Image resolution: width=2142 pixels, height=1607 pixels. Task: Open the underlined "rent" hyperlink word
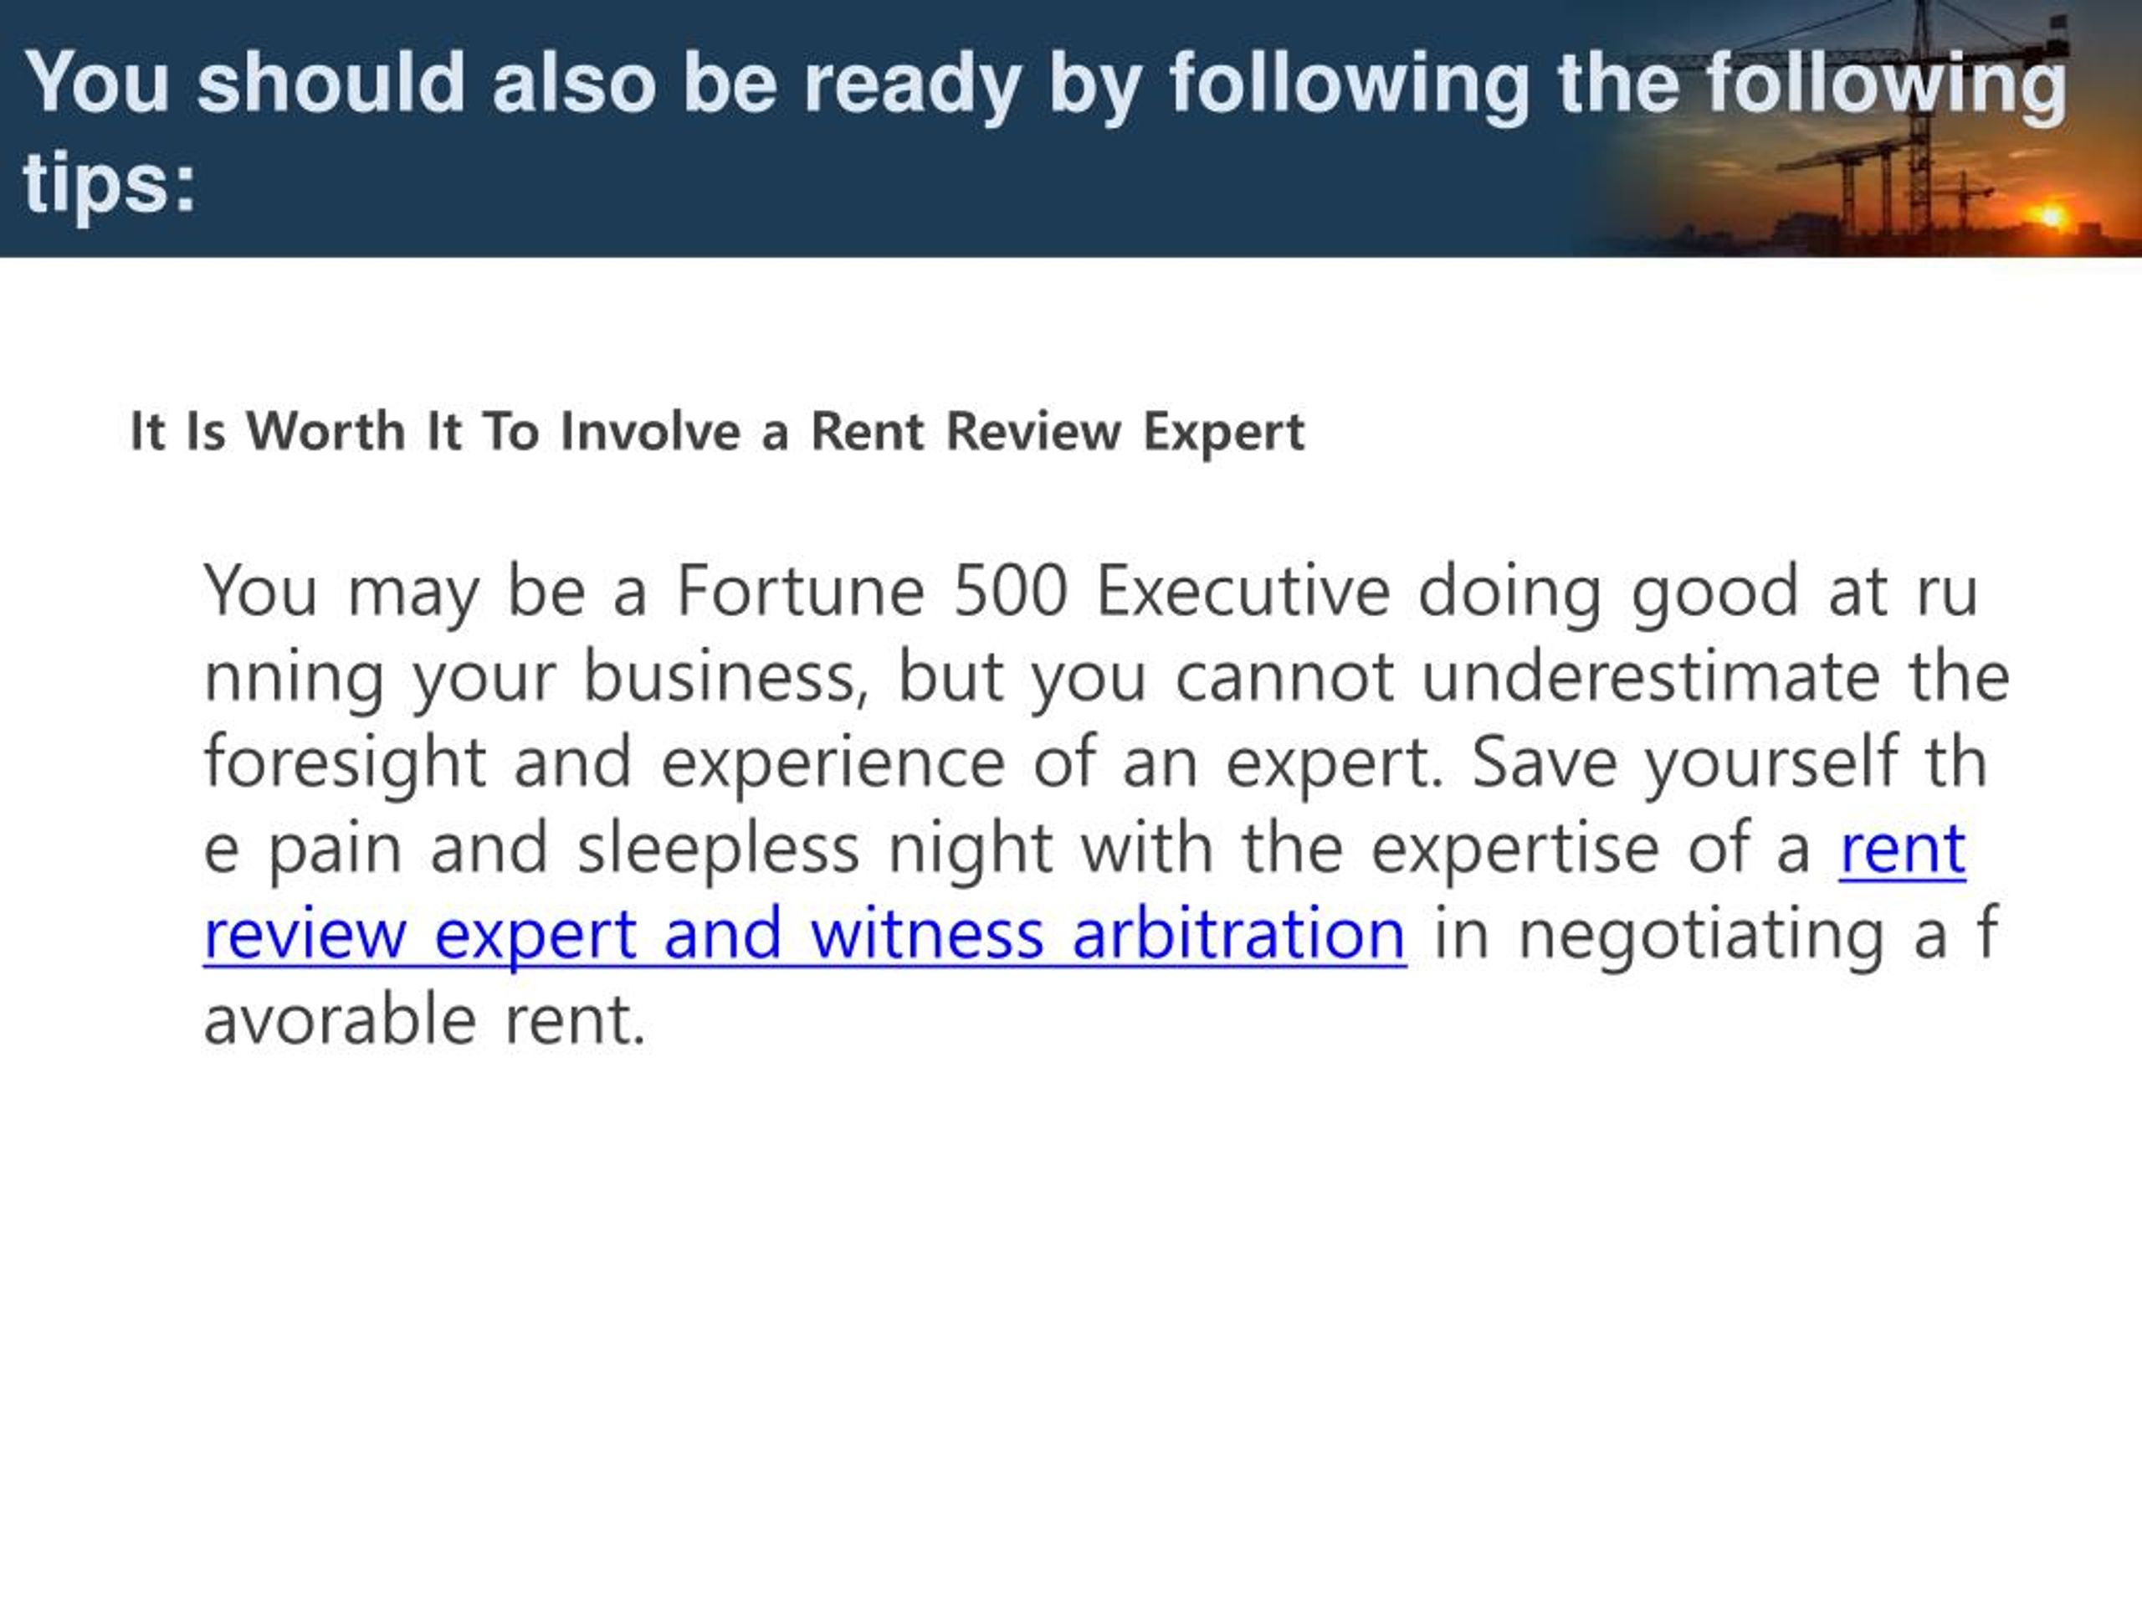click(1902, 850)
